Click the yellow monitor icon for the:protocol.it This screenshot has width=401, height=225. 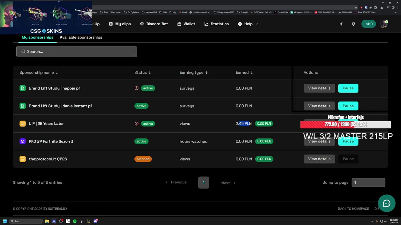tap(23, 159)
